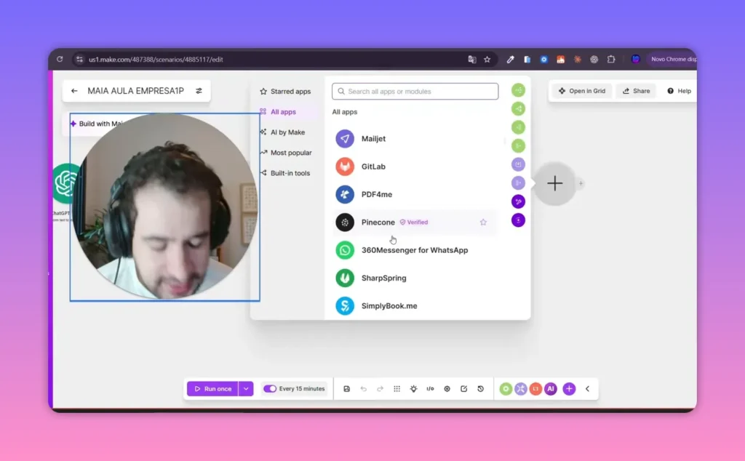Reload the page in the browser

60,60
